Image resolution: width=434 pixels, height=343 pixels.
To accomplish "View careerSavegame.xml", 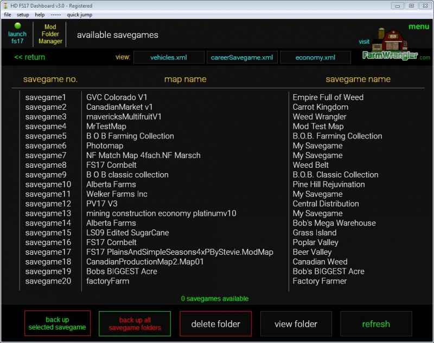I will point(242,57).
